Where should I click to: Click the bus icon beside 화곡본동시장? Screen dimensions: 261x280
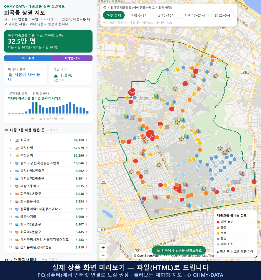pos(17,202)
